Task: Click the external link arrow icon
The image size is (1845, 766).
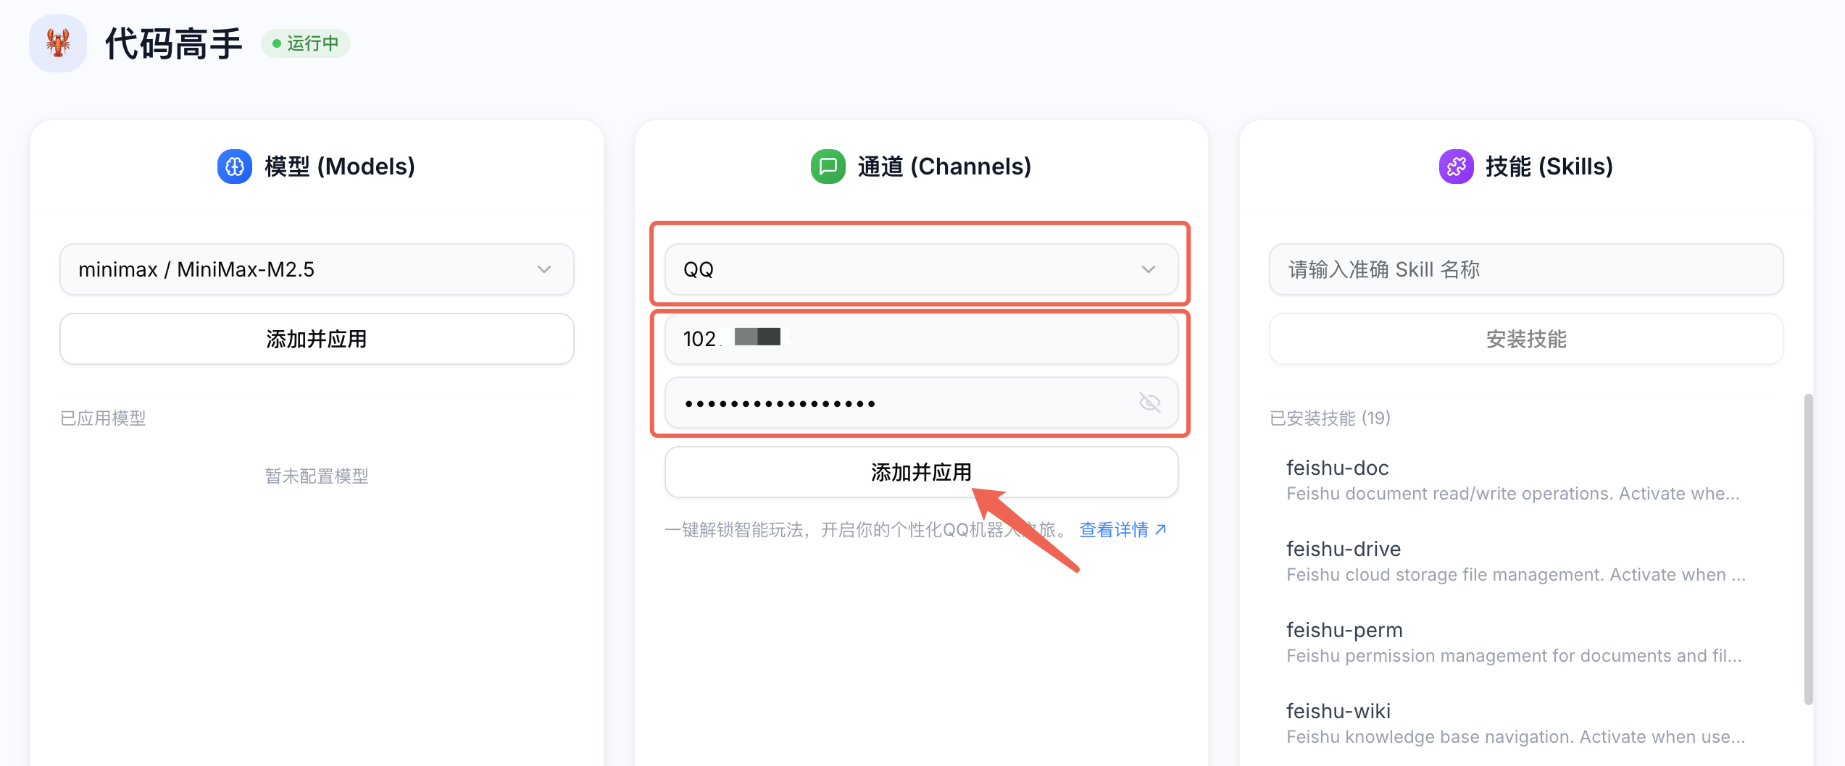Action: pyautogui.click(x=1161, y=529)
